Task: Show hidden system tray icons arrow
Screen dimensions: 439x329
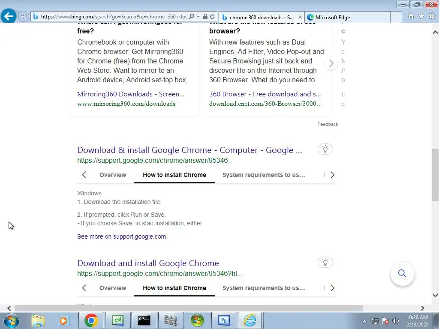Action: (364, 321)
